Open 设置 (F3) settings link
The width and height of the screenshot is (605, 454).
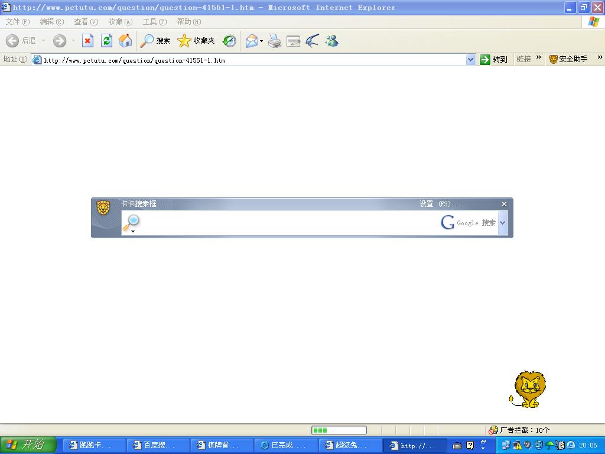(x=440, y=204)
